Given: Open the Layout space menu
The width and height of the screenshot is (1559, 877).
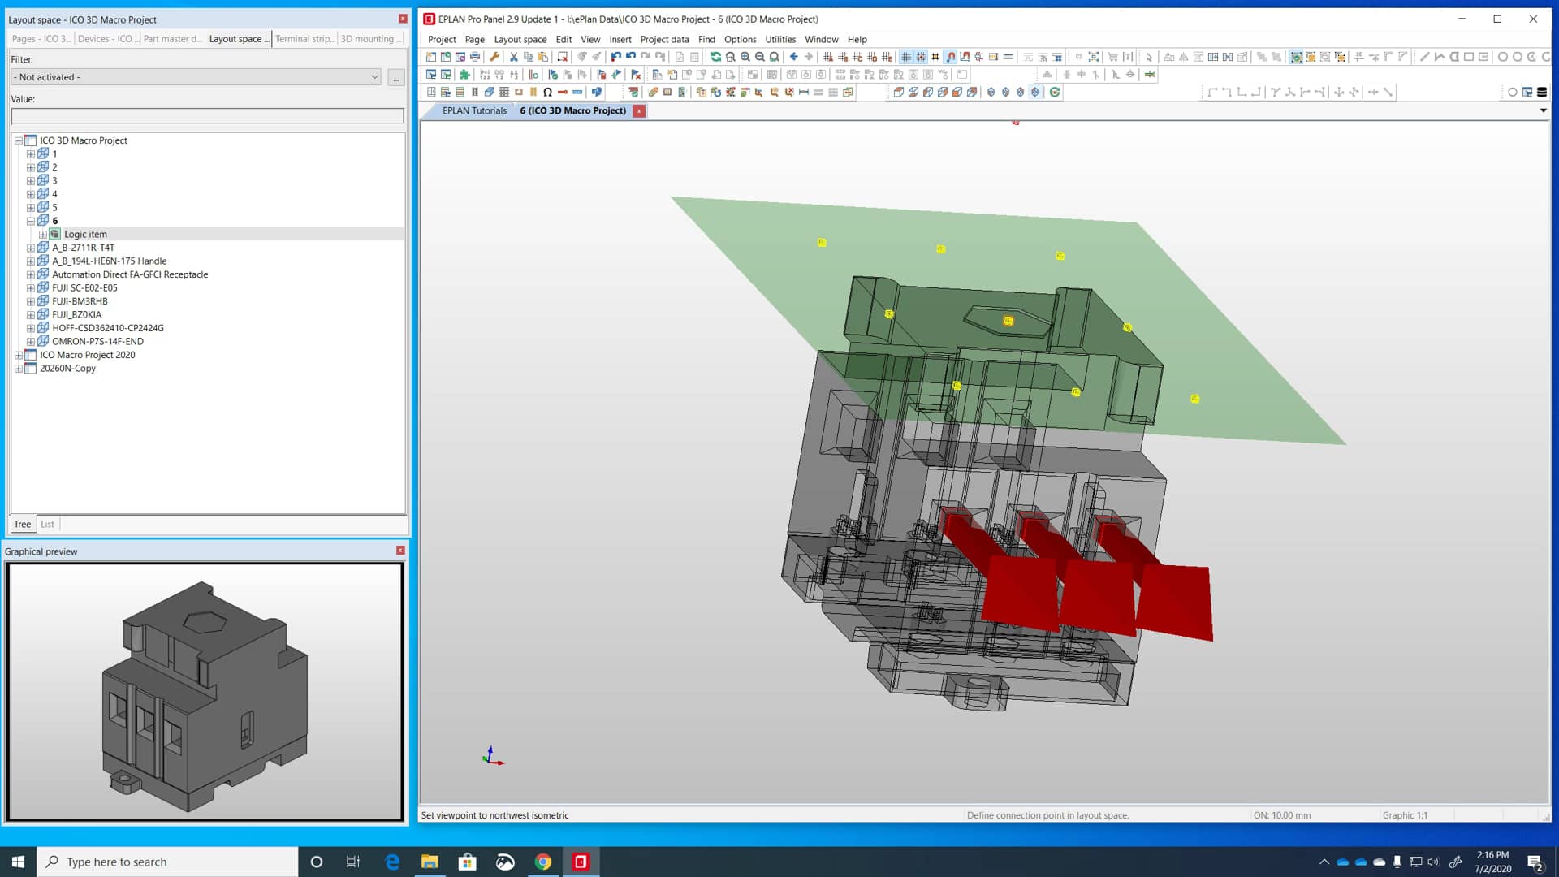Looking at the screenshot, I should click(x=520, y=39).
